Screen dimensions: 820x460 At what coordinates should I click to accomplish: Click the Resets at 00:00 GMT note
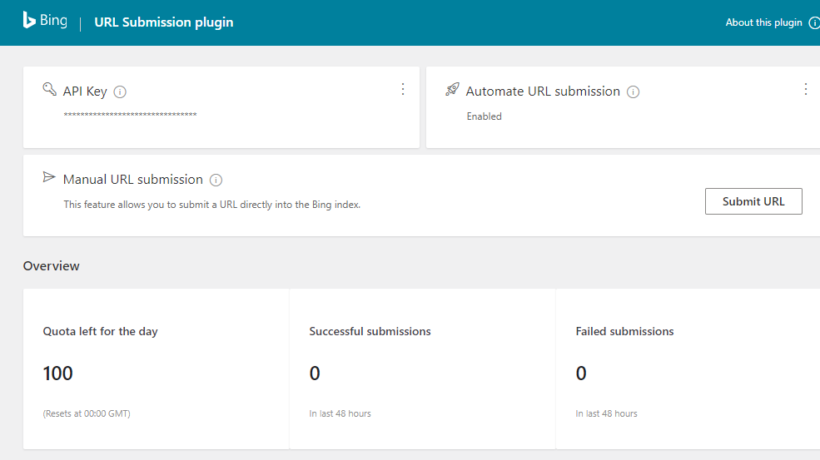tap(87, 413)
